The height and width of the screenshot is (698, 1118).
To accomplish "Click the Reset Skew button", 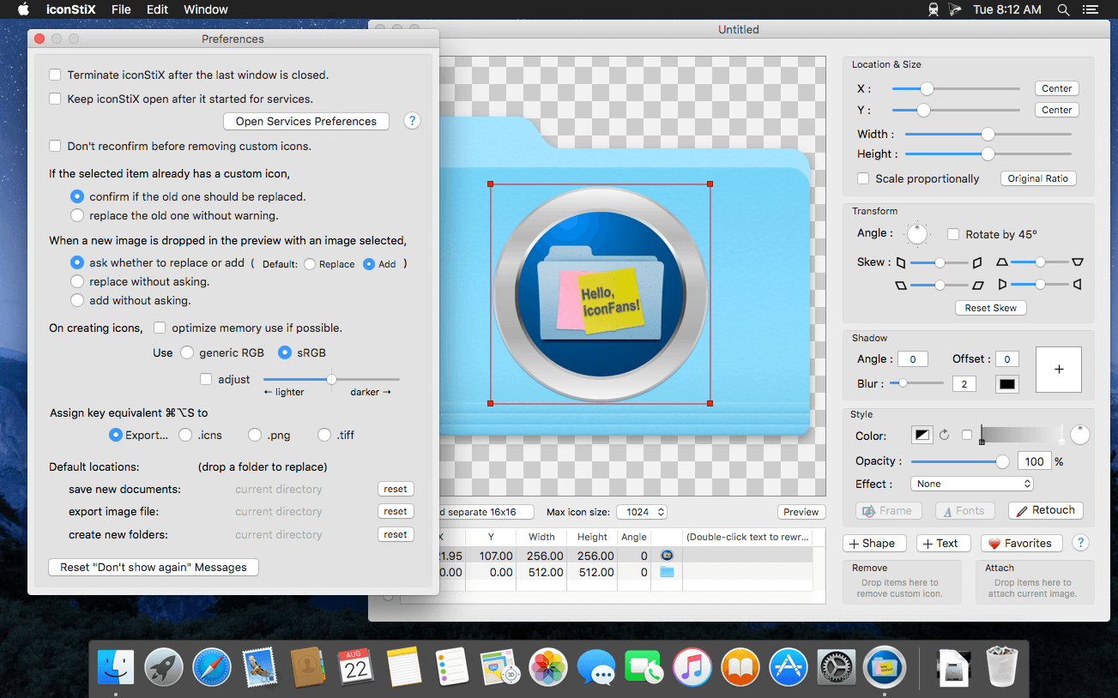I will pyautogui.click(x=991, y=308).
